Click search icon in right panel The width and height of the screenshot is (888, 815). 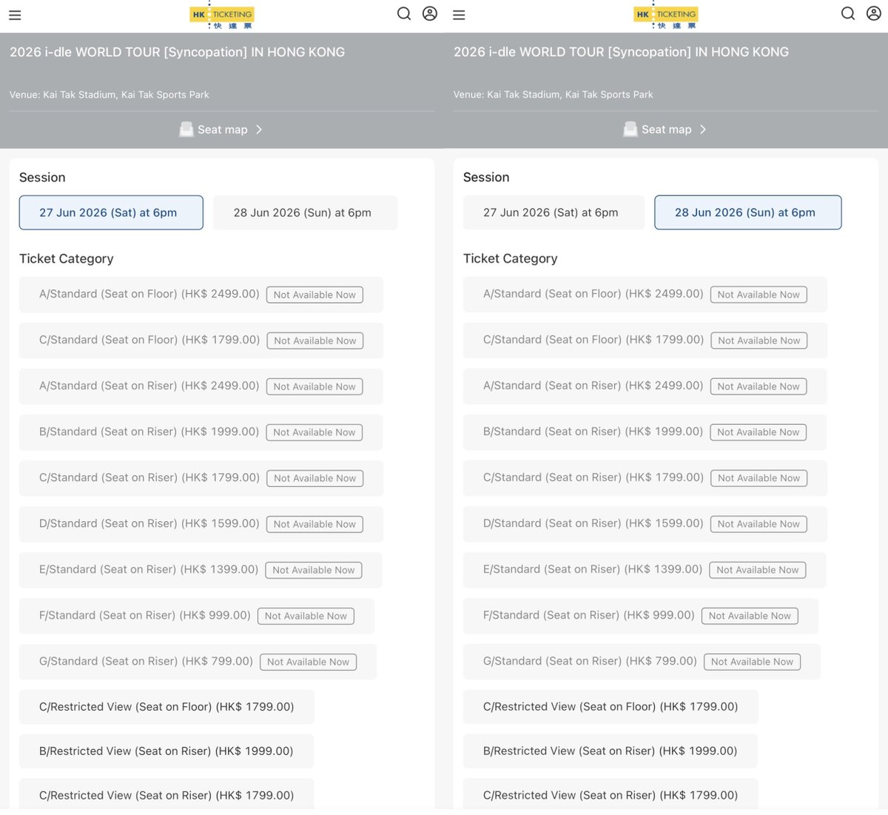848,13
